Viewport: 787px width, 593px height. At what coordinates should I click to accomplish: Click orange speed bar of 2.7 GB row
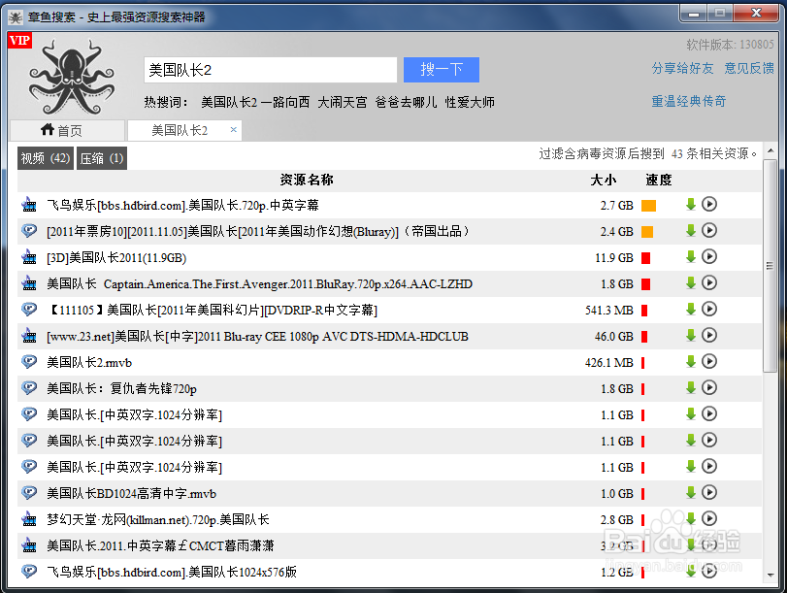[648, 206]
